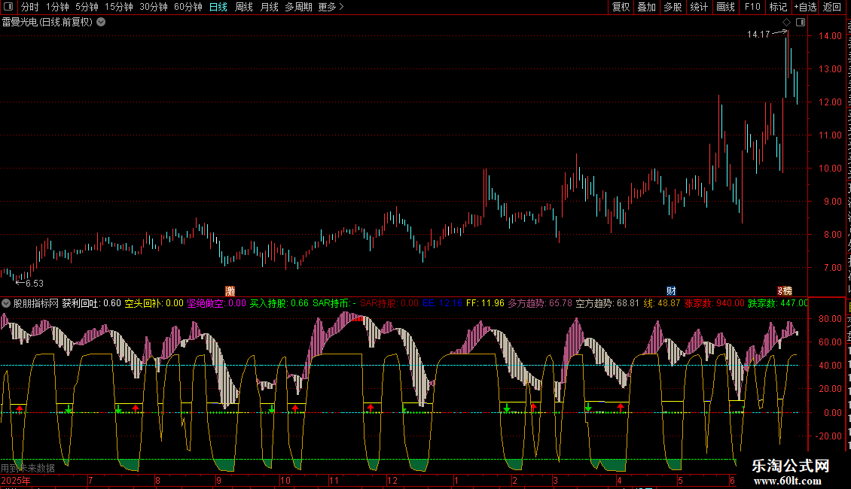Select the 60分钟 period tab

click(188, 7)
